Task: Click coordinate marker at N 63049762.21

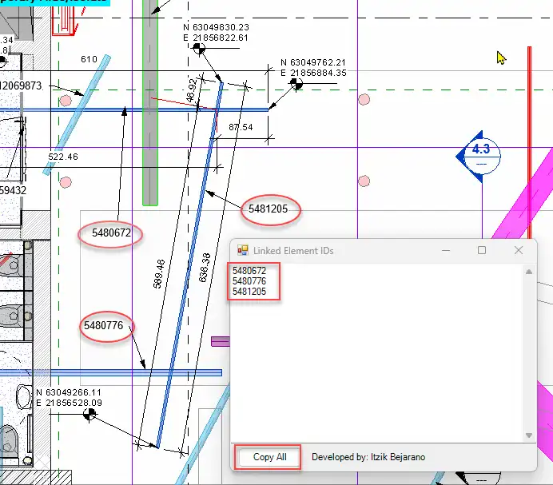Action: [296, 83]
